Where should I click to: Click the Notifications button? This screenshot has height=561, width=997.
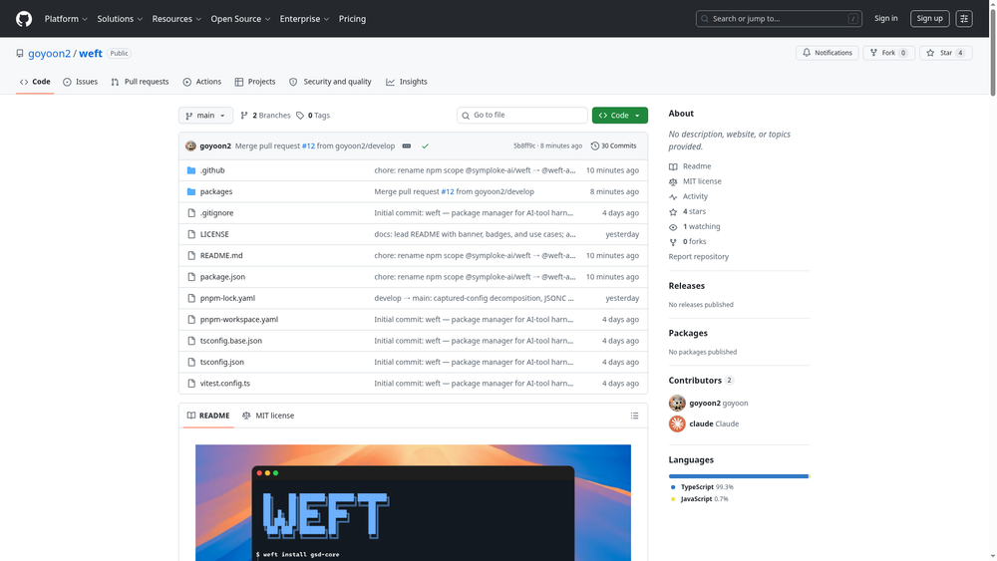pos(828,53)
